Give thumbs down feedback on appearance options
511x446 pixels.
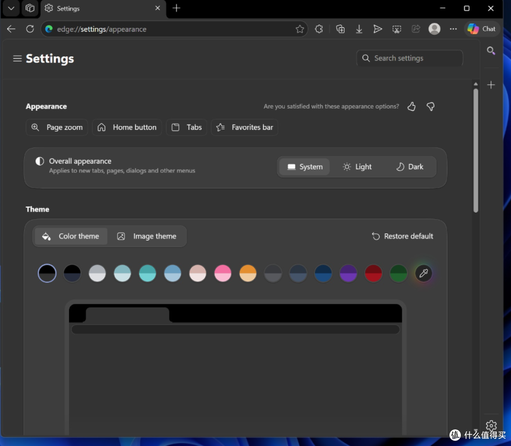(431, 106)
